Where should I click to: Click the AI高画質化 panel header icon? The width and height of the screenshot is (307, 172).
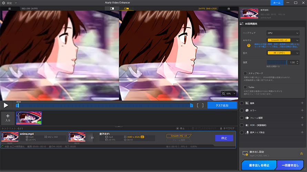(x=241, y=24)
